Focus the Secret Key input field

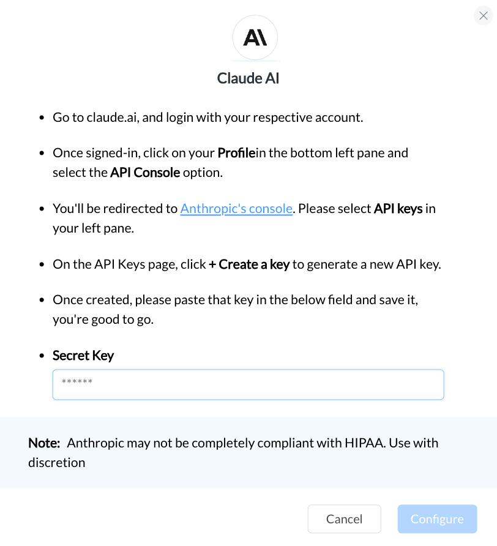coord(248,384)
